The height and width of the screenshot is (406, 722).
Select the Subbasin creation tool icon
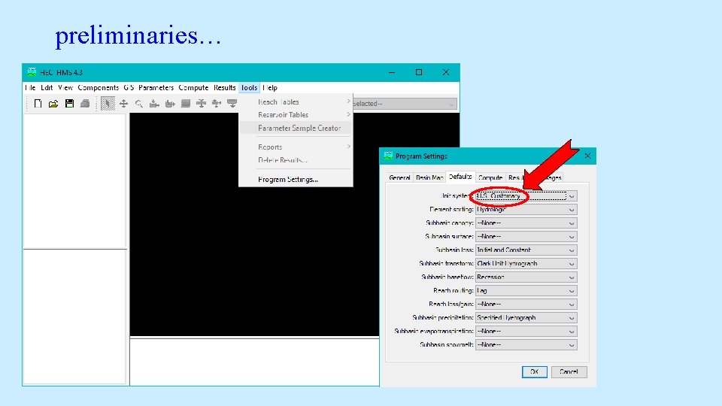click(x=154, y=104)
